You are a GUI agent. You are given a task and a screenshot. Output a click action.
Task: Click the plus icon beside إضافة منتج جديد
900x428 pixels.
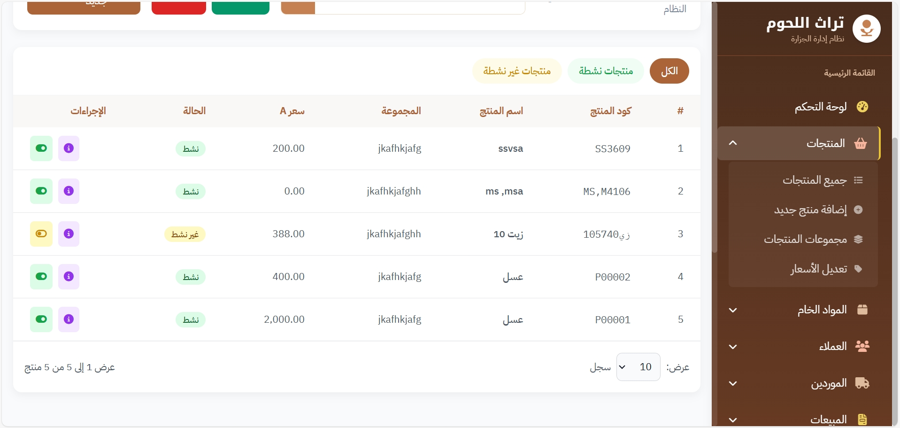coord(858,210)
